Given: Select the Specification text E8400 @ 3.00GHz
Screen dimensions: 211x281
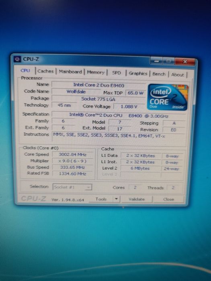Looking at the screenshot, I should [x=148, y=116].
